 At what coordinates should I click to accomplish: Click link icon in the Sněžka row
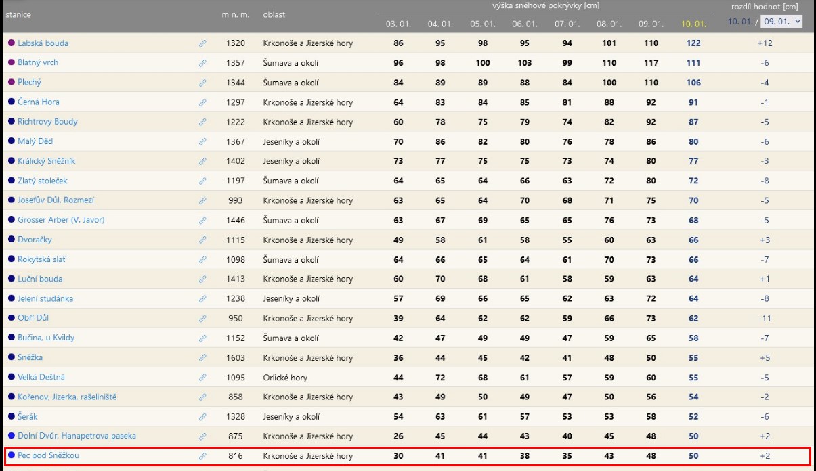pyautogui.click(x=202, y=358)
